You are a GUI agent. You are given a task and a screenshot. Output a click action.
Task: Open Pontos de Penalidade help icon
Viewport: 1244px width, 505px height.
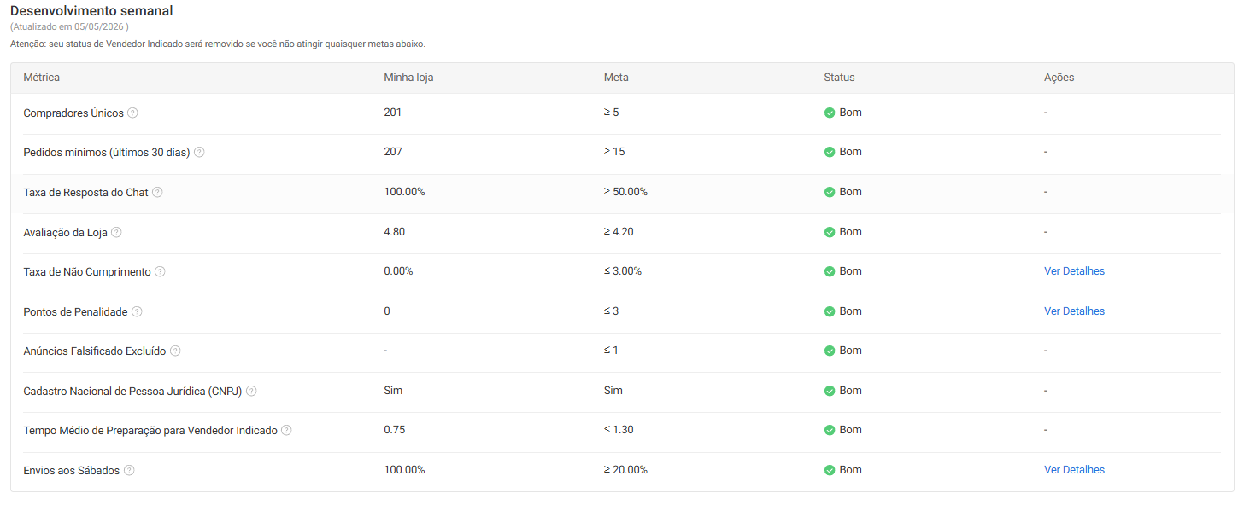(137, 311)
